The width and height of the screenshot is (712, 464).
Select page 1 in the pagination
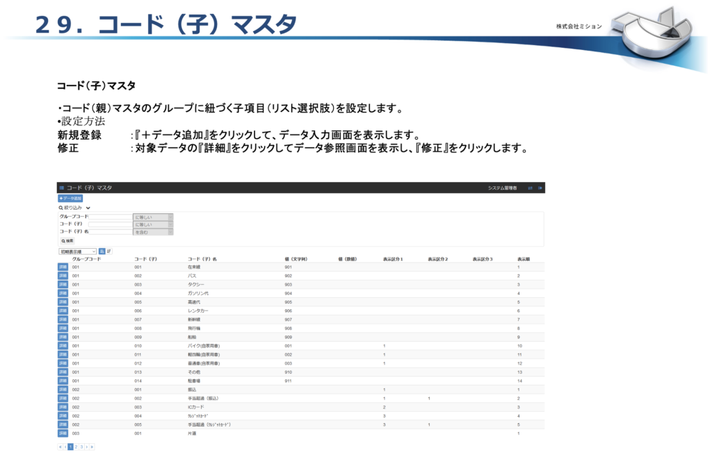pos(70,447)
